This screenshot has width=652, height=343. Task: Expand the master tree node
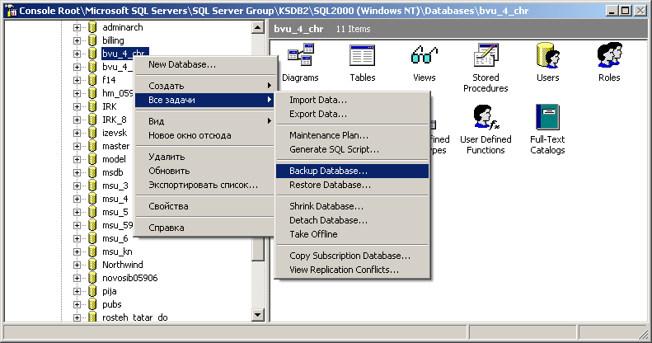pyautogui.click(x=77, y=146)
